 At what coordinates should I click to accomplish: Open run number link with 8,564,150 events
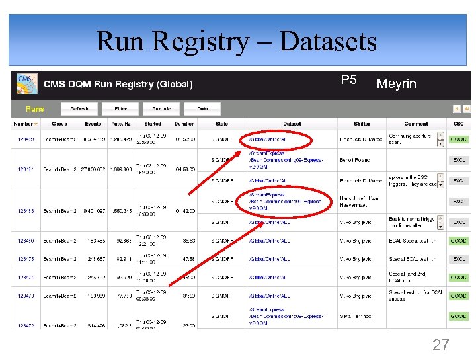[x=26, y=139]
